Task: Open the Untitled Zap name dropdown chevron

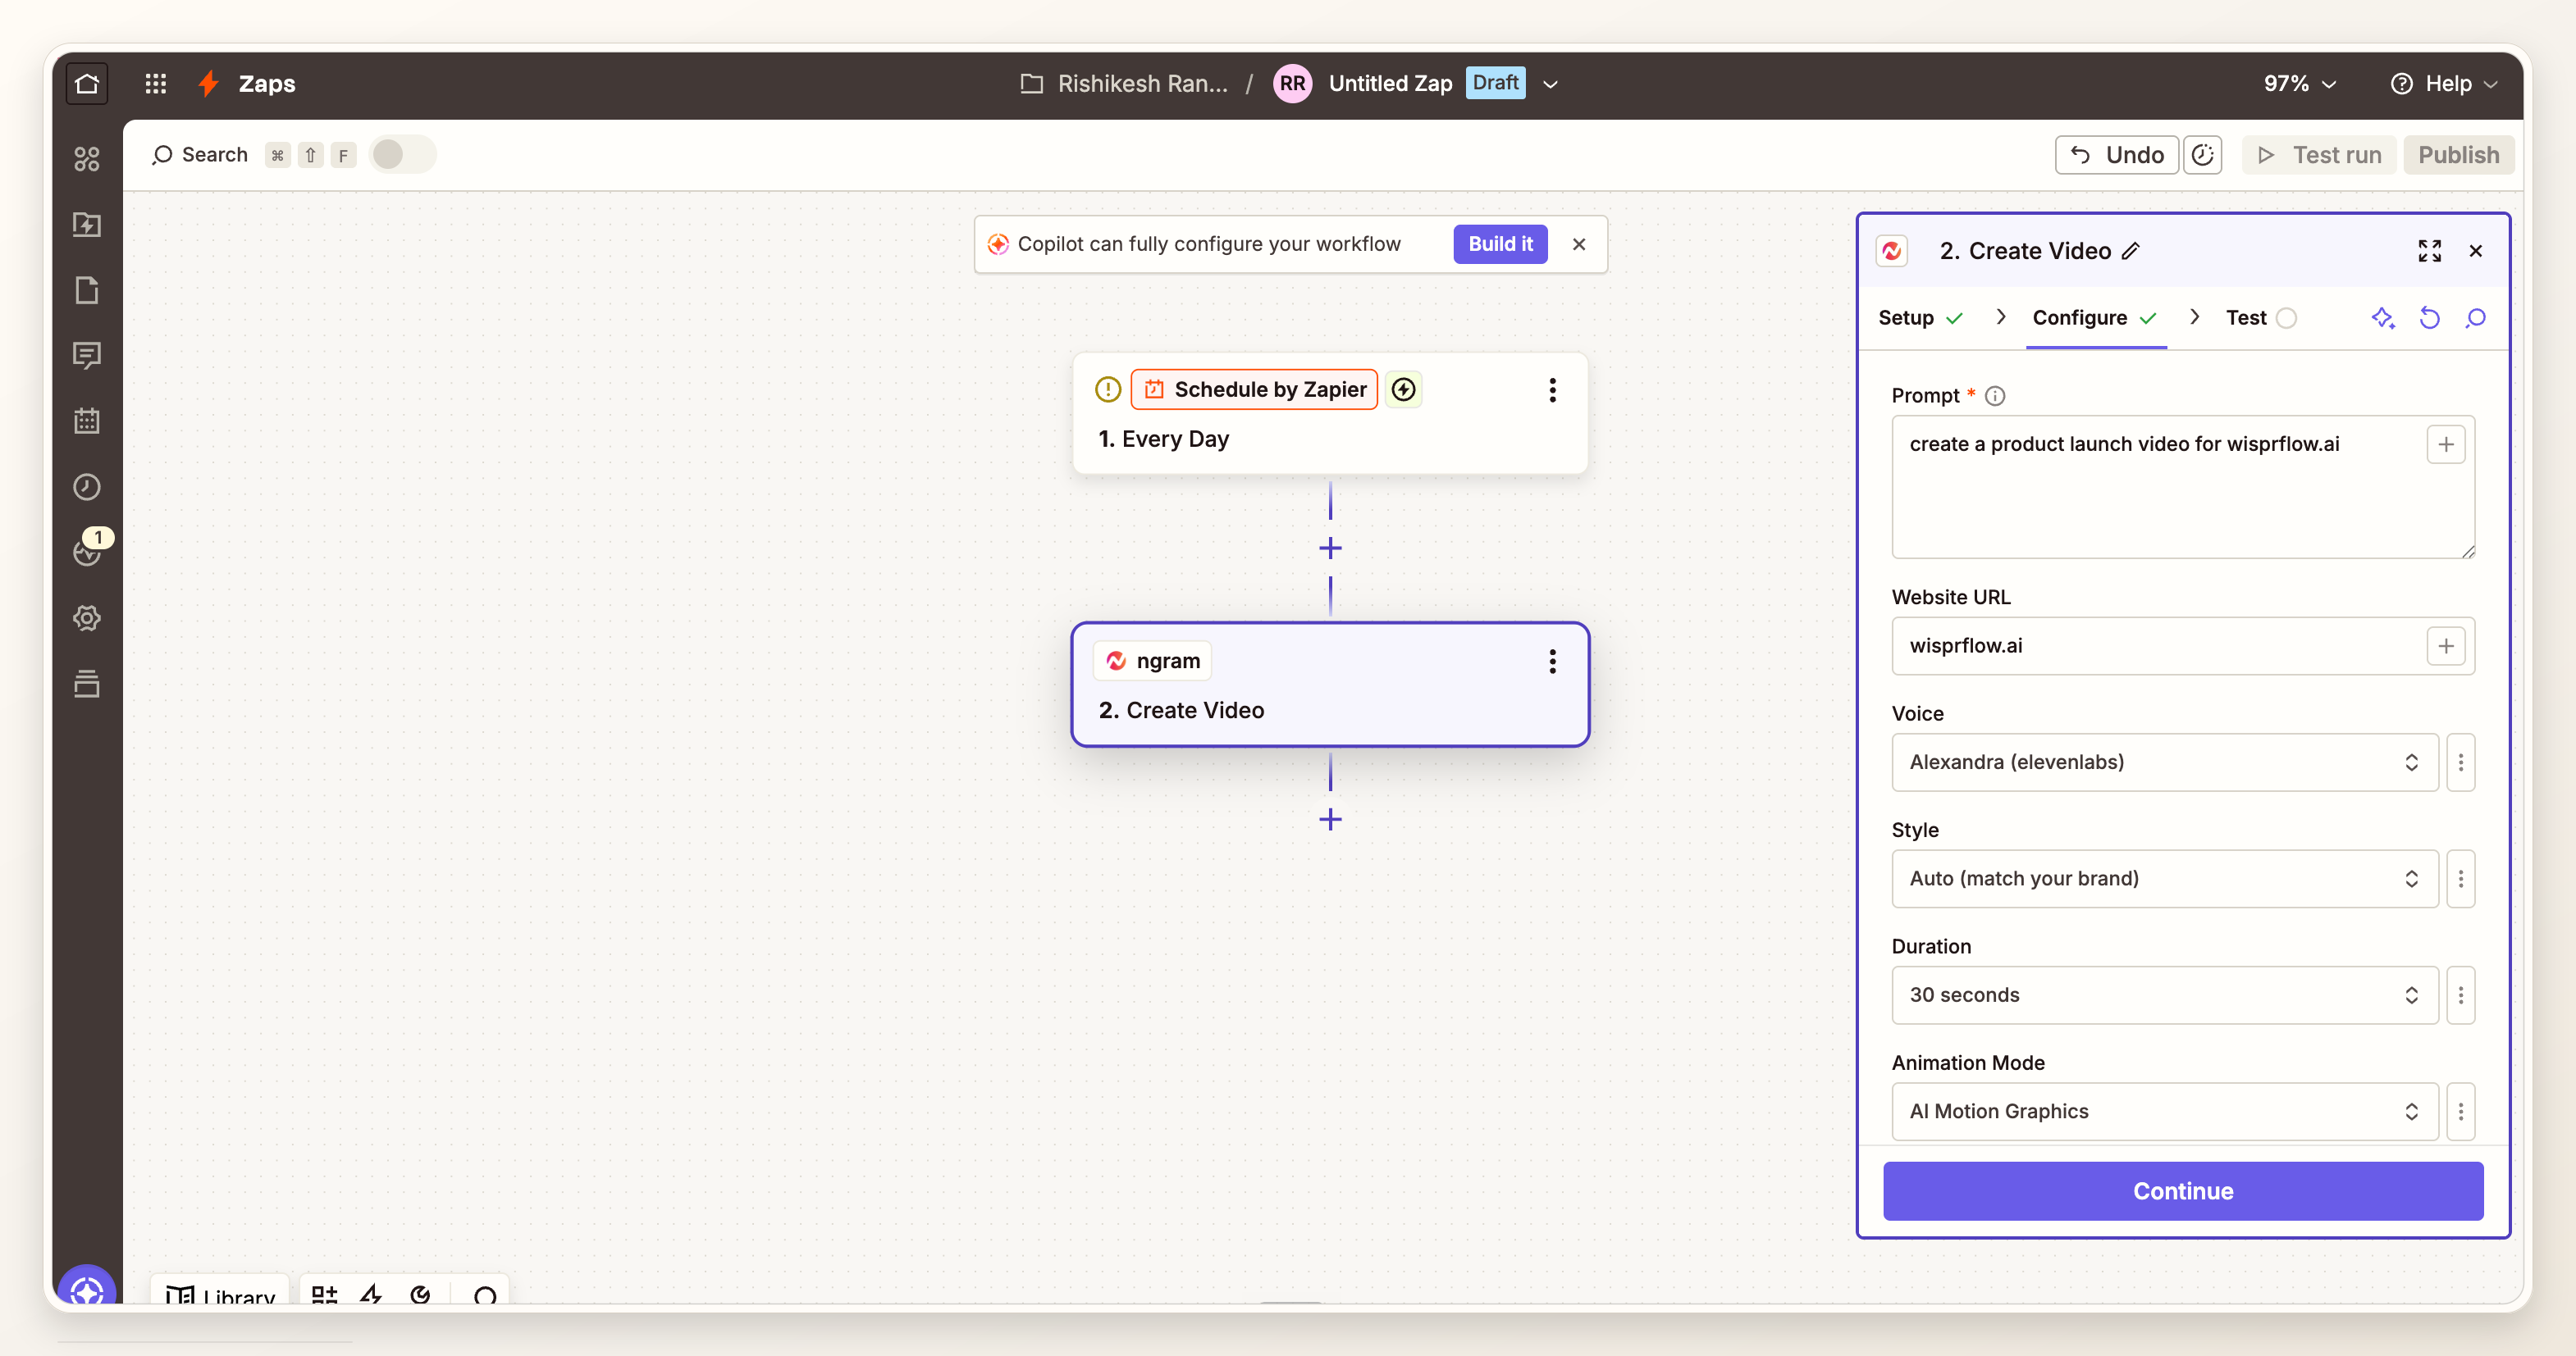Action: click(x=1550, y=84)
